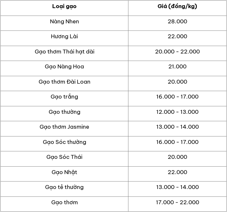The image size is (227, 212).
Task: Select the 'Gạo thường' cell
Action: [64, 113]
